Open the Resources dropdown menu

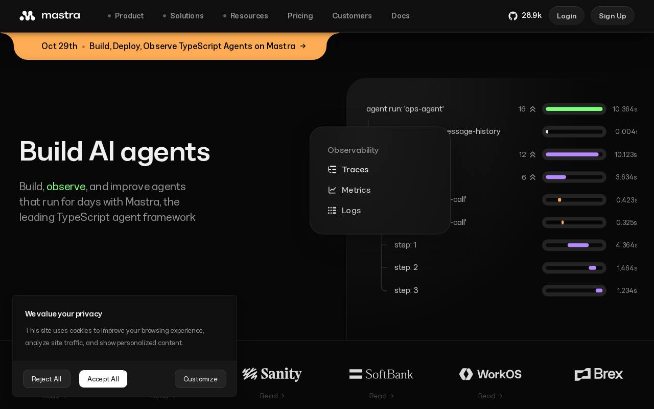245,16
